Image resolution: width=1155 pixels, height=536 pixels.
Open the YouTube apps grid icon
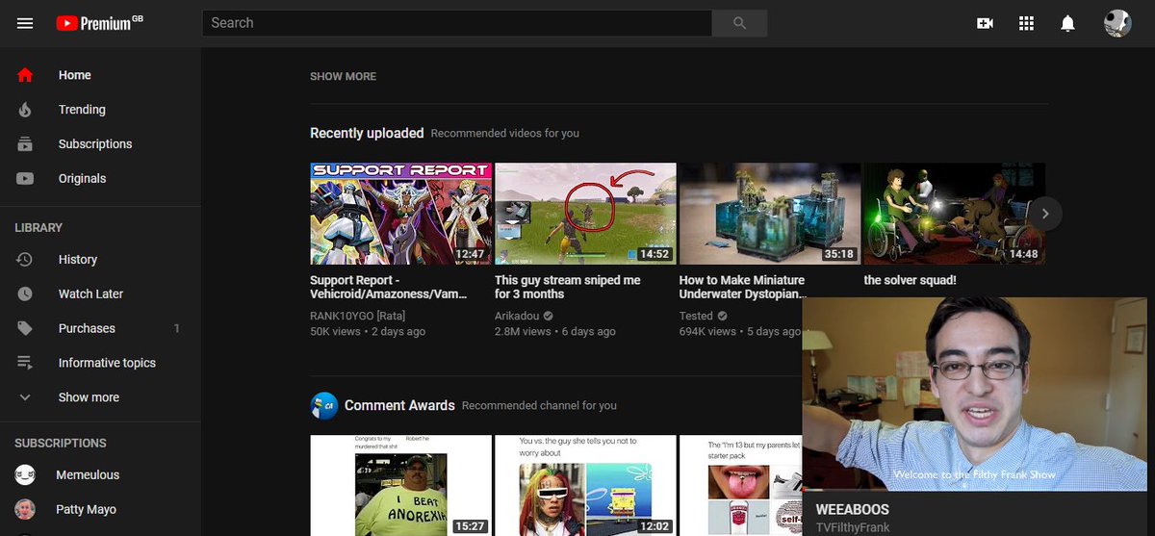click(1026, 23)
